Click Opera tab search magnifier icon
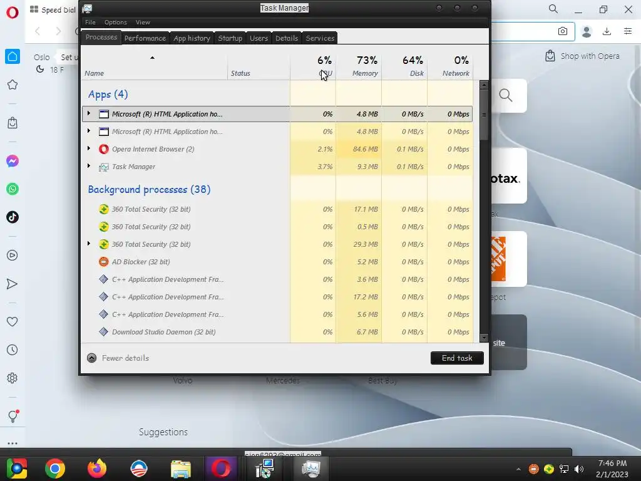 pos(553,9)
